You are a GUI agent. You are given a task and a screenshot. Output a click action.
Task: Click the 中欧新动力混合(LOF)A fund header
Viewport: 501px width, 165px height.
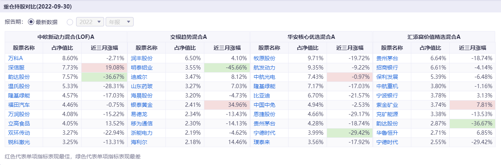66,37
